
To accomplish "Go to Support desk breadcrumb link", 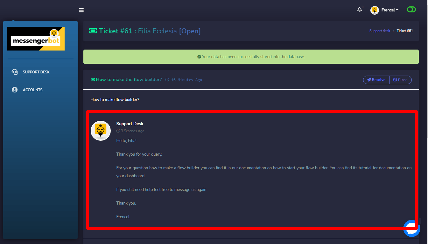I will (380, 31).
